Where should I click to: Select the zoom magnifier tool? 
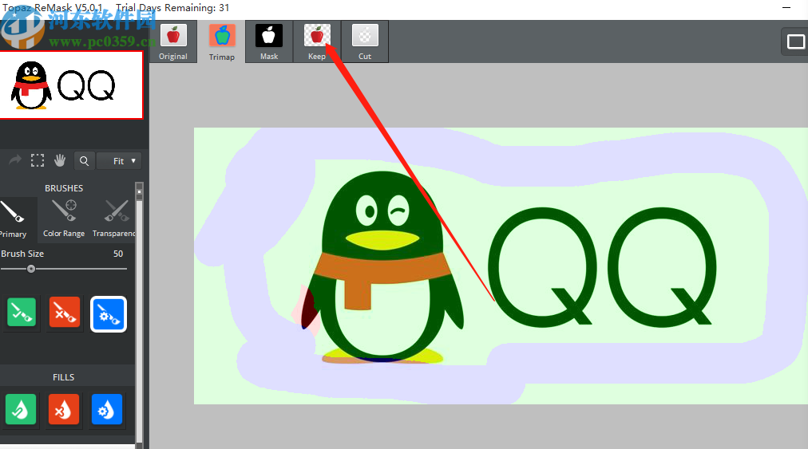pos(84,161)
